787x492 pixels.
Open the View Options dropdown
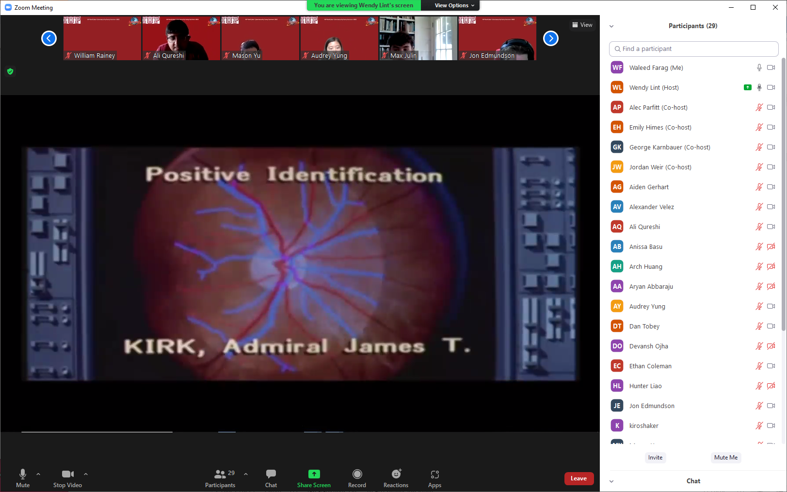[x=454, y=5]
